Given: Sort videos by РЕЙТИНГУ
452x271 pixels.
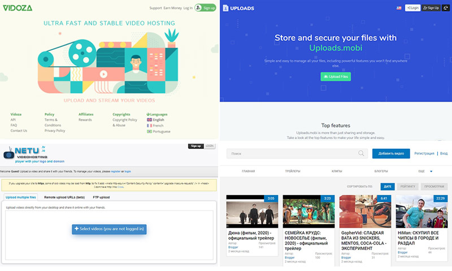Looking at the screenshot, I should 407,186.
